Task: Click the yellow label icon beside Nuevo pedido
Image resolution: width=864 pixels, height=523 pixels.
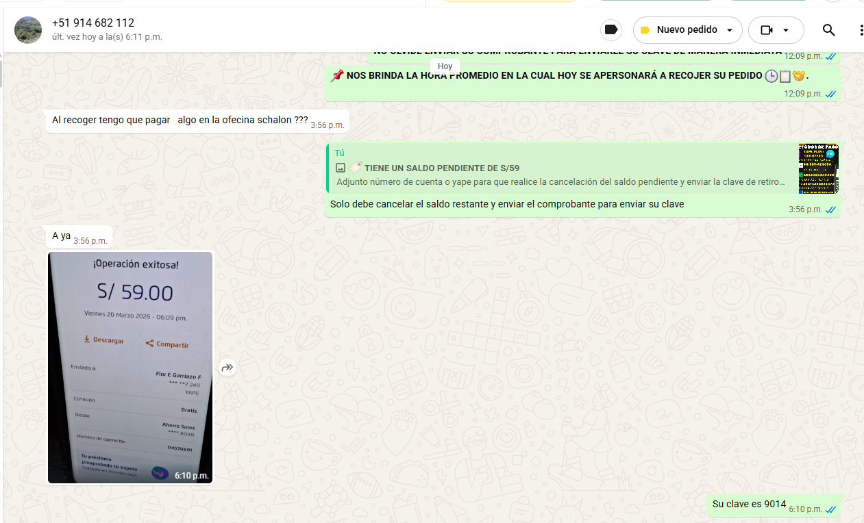Action: 645,30
